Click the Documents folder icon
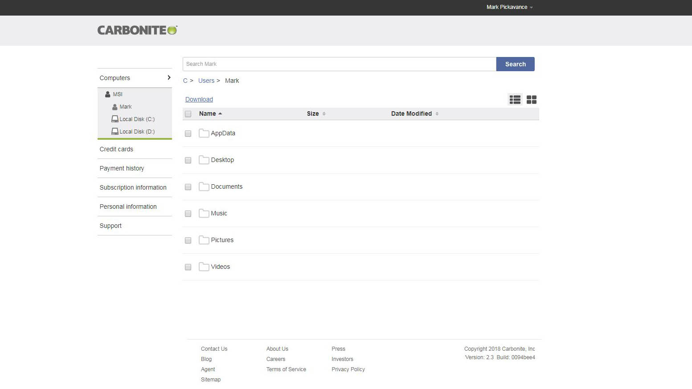The height and width of the screenshot is (389, 692). click(204, 186)
